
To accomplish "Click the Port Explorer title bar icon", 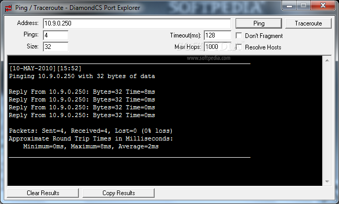I will (8, 8).
